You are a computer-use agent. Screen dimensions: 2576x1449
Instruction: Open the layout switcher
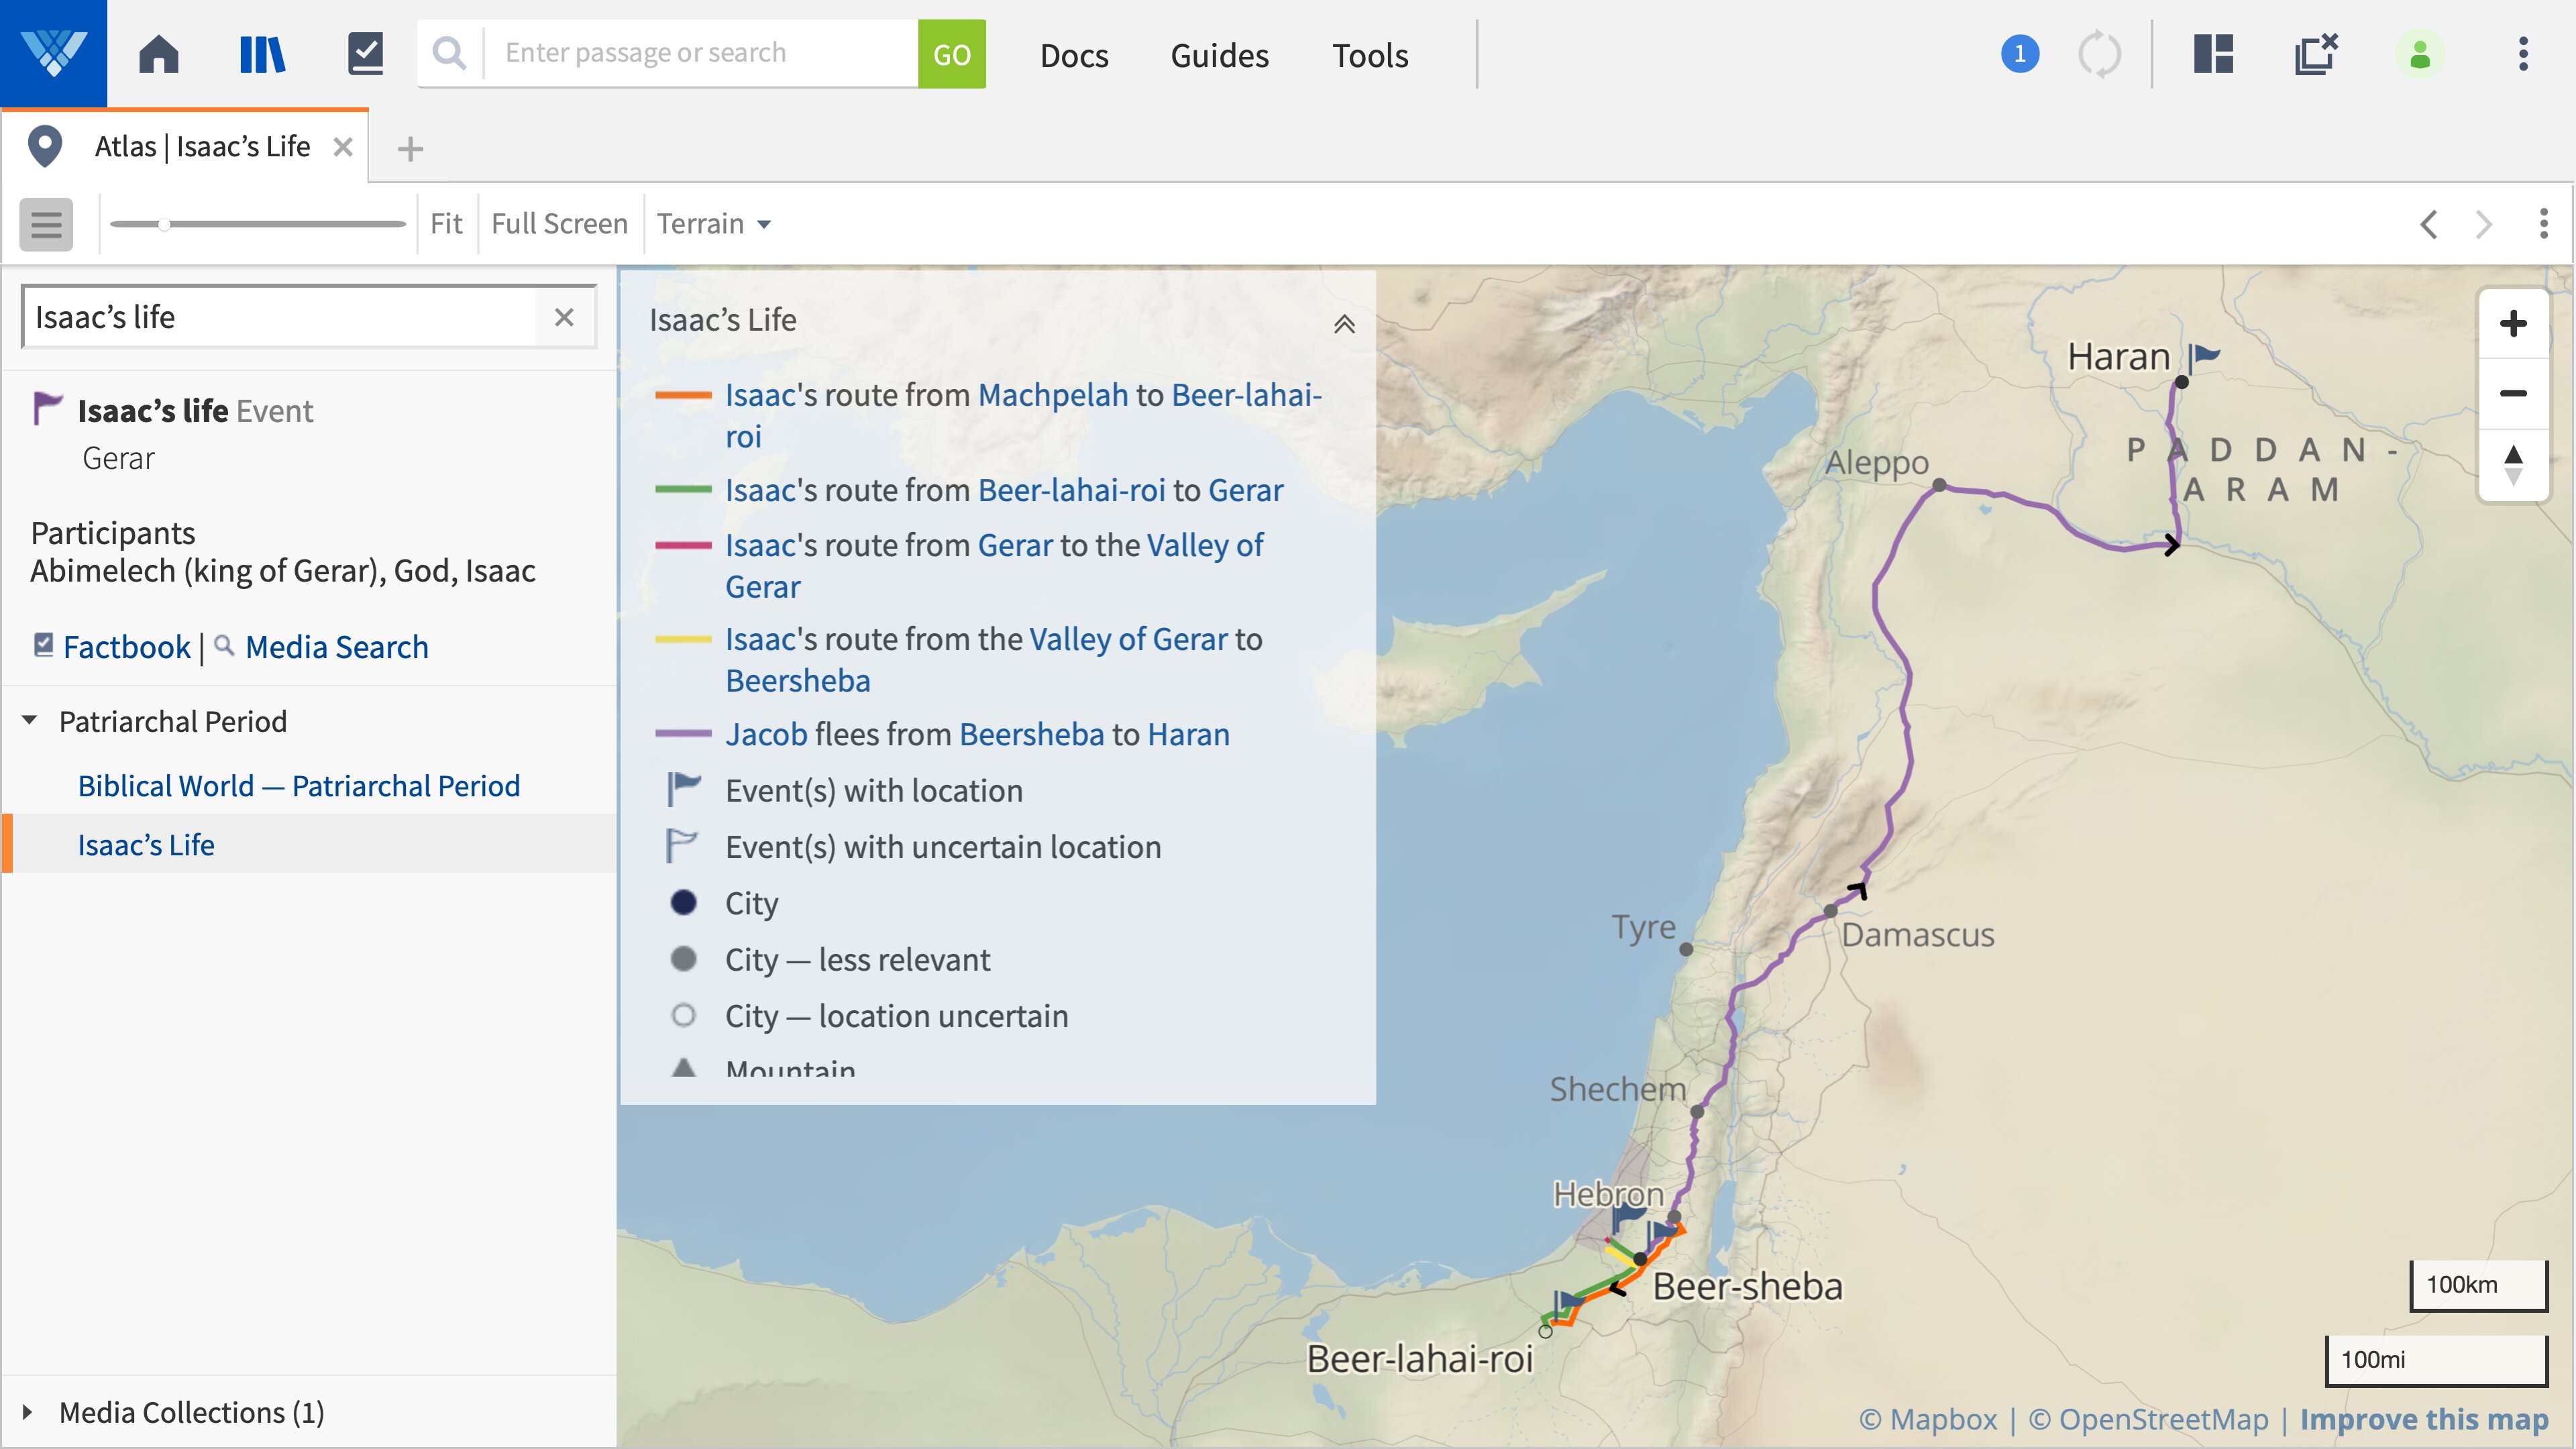tap(2213, 54)
